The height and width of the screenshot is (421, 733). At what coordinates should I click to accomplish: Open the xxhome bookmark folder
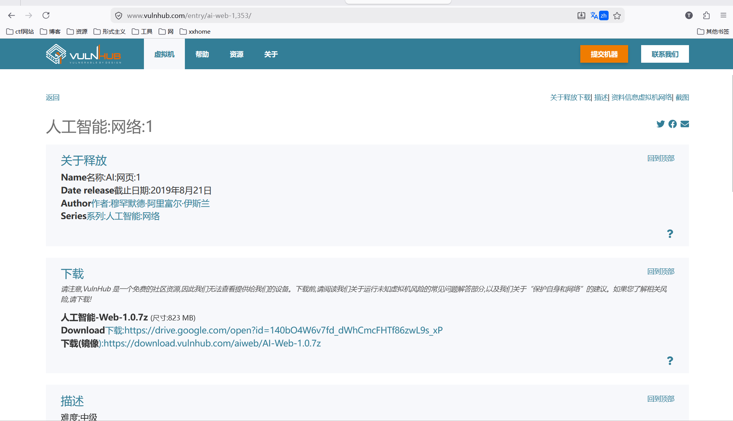pos(195,31)
